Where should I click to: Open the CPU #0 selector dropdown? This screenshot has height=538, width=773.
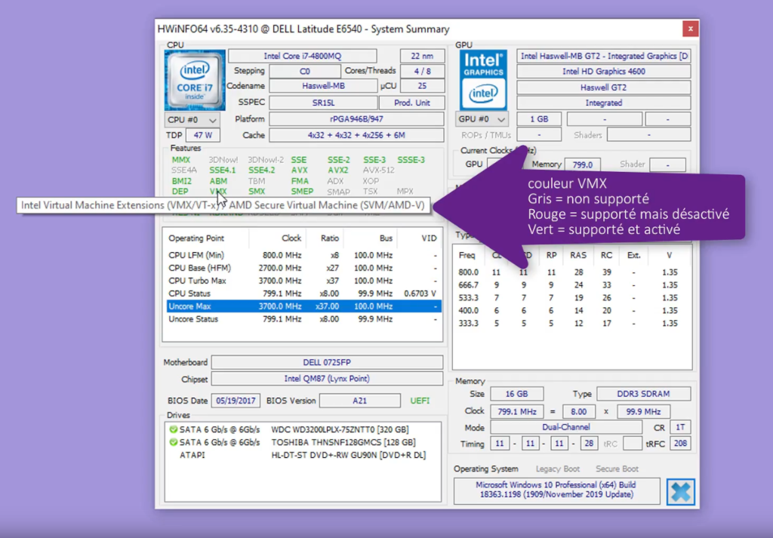coord(192,120)
